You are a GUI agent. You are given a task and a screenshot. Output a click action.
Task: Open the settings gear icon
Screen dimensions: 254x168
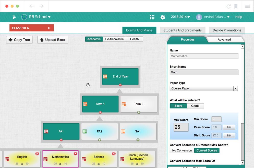[163, 17]
